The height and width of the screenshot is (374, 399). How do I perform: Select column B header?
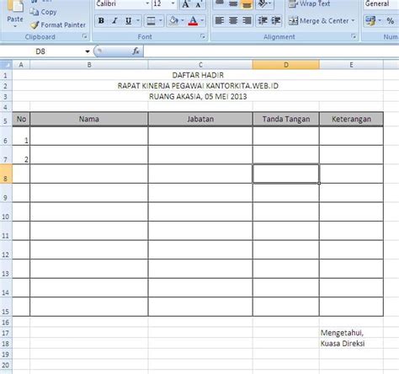[89, 65]
